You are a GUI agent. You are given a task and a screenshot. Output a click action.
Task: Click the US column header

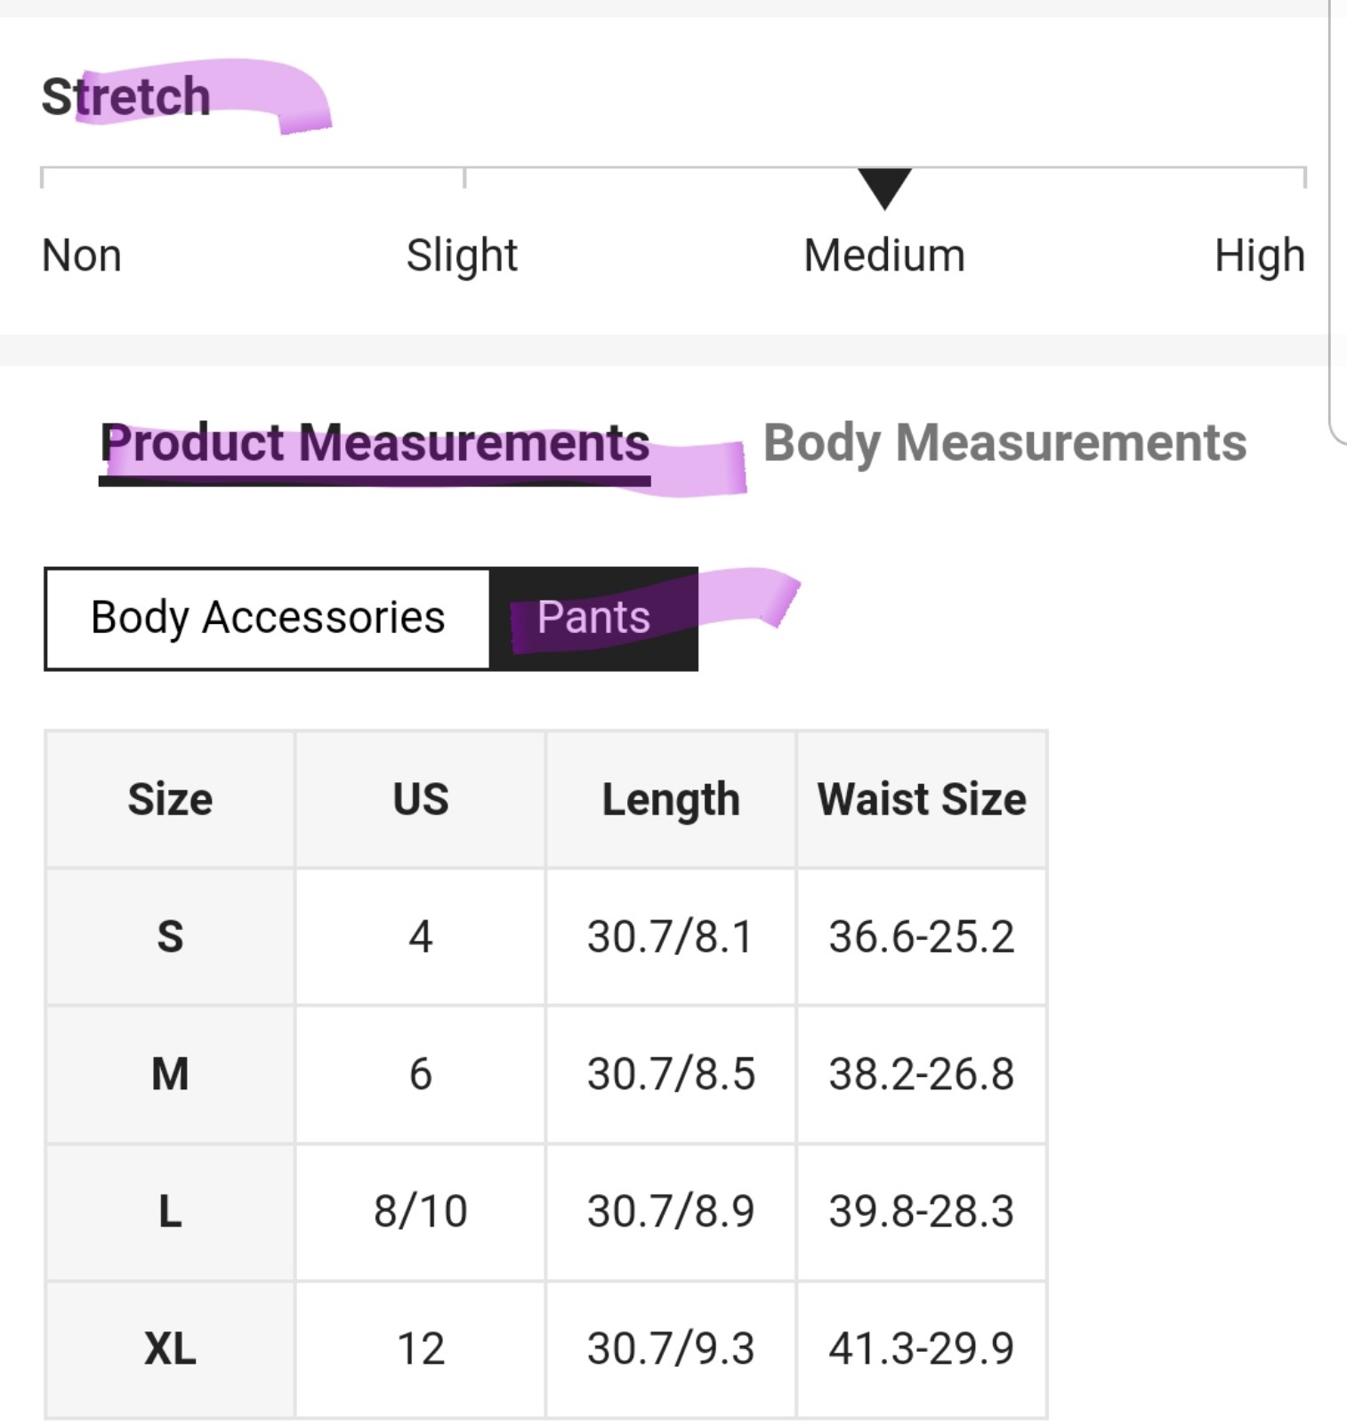[x=421, y=799]
